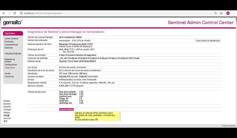237x138 pixels.
Task: Go to Actualizar/Adjuntar page
Action: point(13,54)
